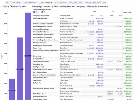Select Bayer Corp. 2013 Anti value $4,940,000
The image size is (133, 100).
[x=90, y=48]
